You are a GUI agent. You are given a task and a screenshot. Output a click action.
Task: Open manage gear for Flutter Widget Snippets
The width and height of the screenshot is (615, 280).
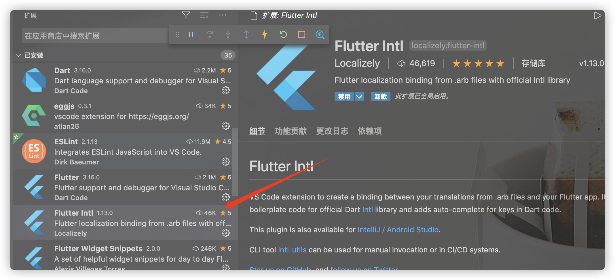(226, 267)
